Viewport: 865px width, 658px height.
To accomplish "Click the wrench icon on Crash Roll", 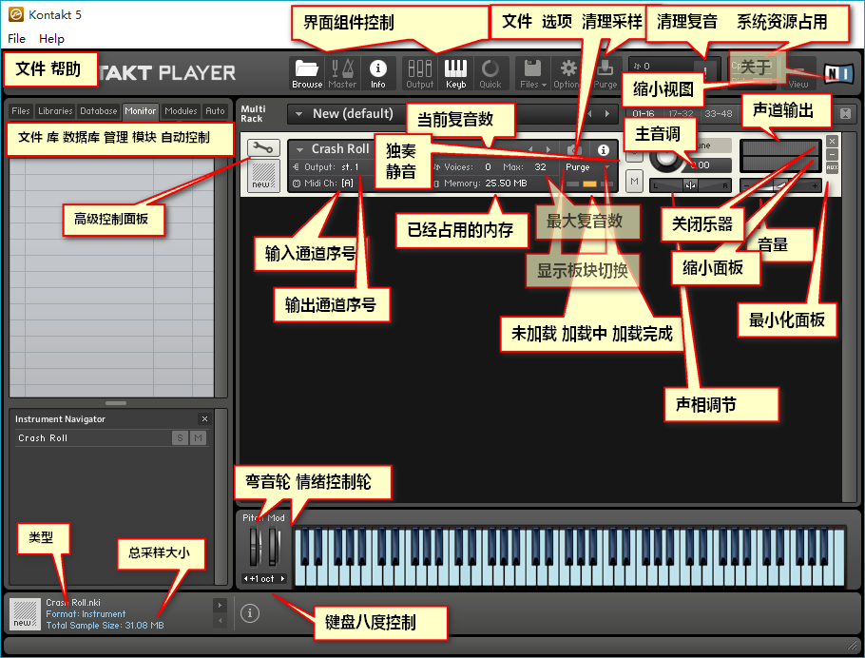I will [x=262, y=148].
